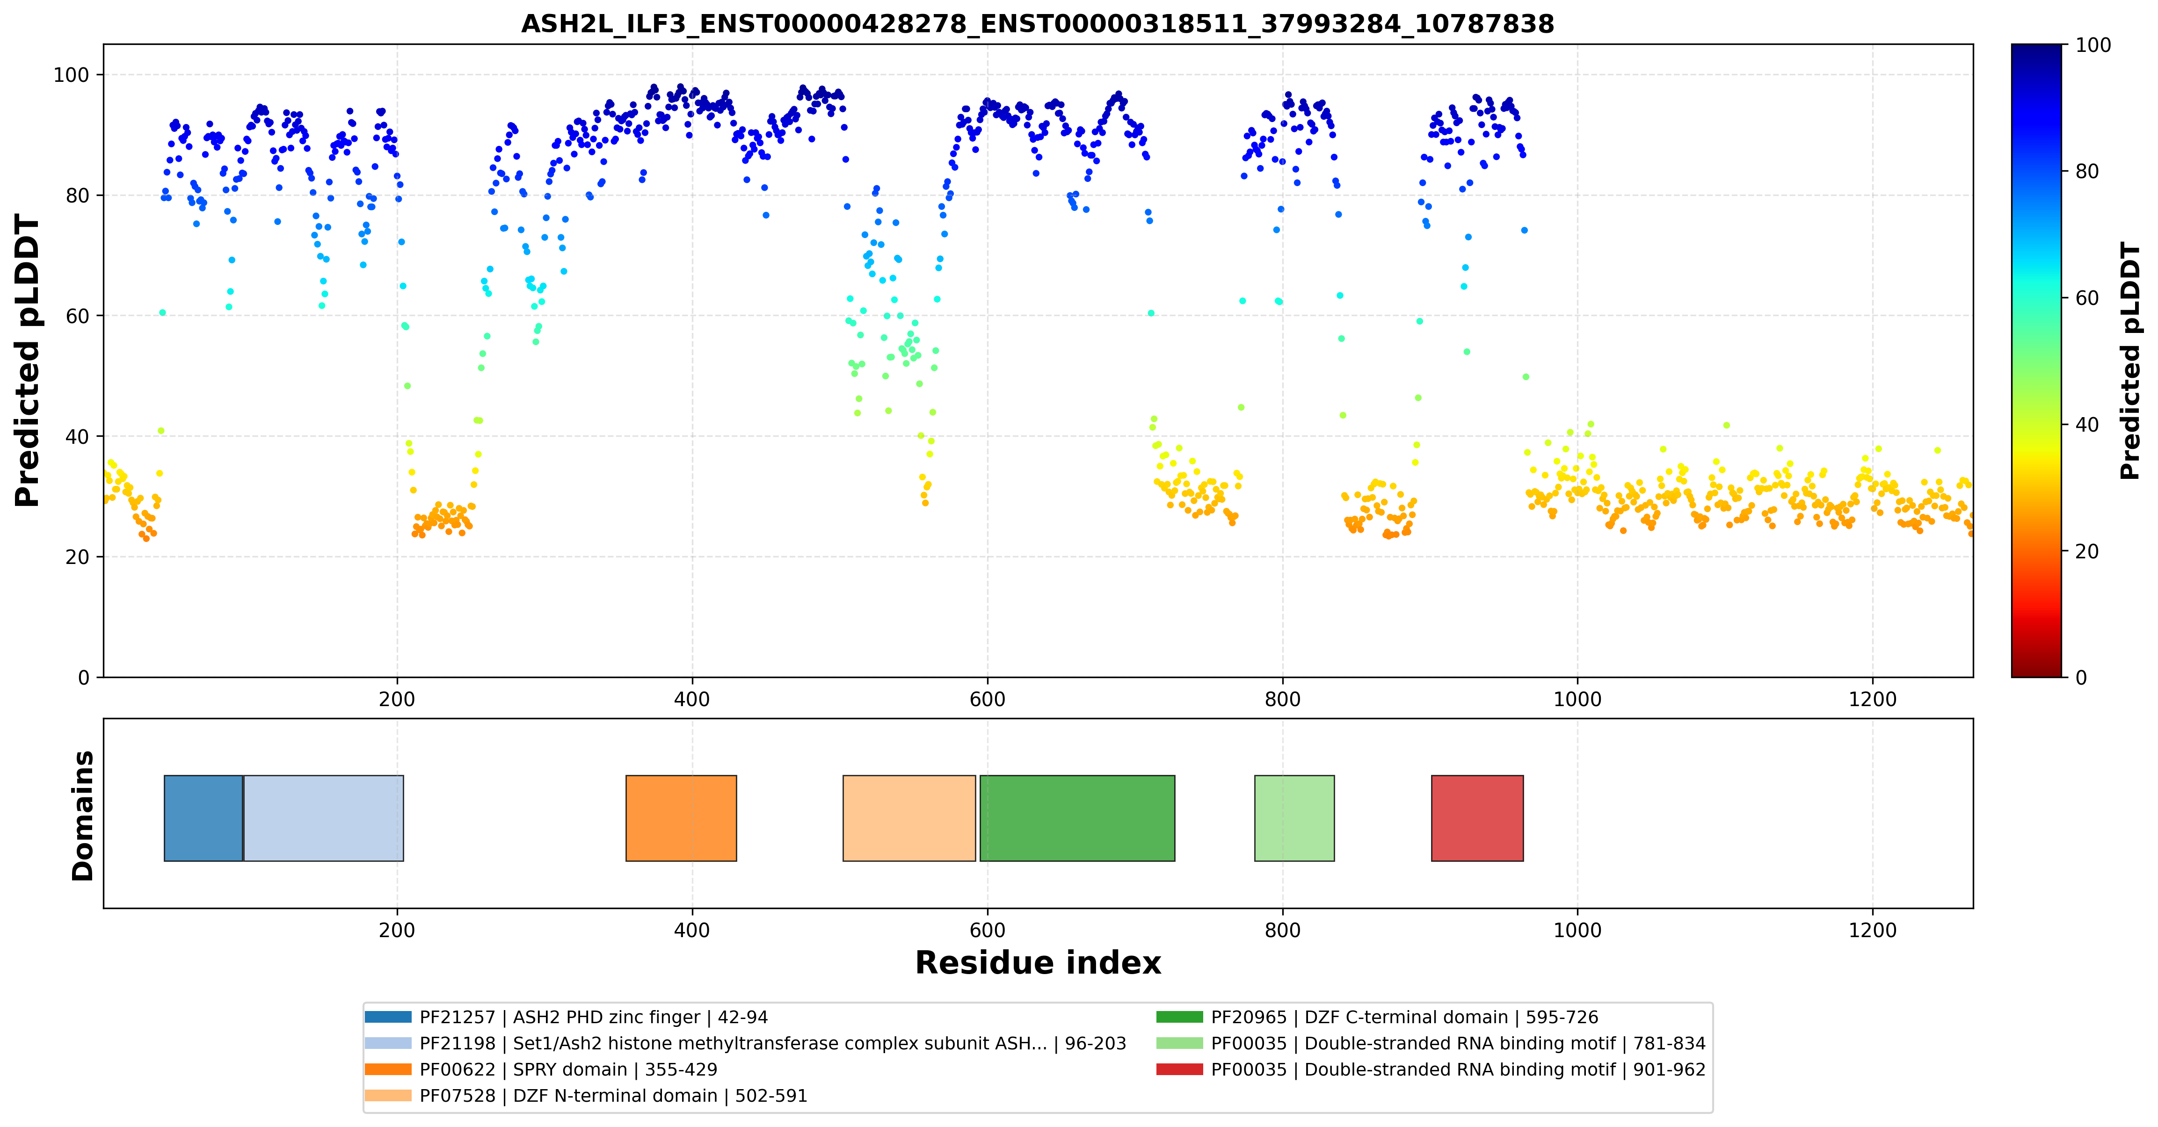The width and height of the screenshot is (2158, 1127).
Task: Click the PF20965 green legend swatch
Action: pos(1179,1017)
